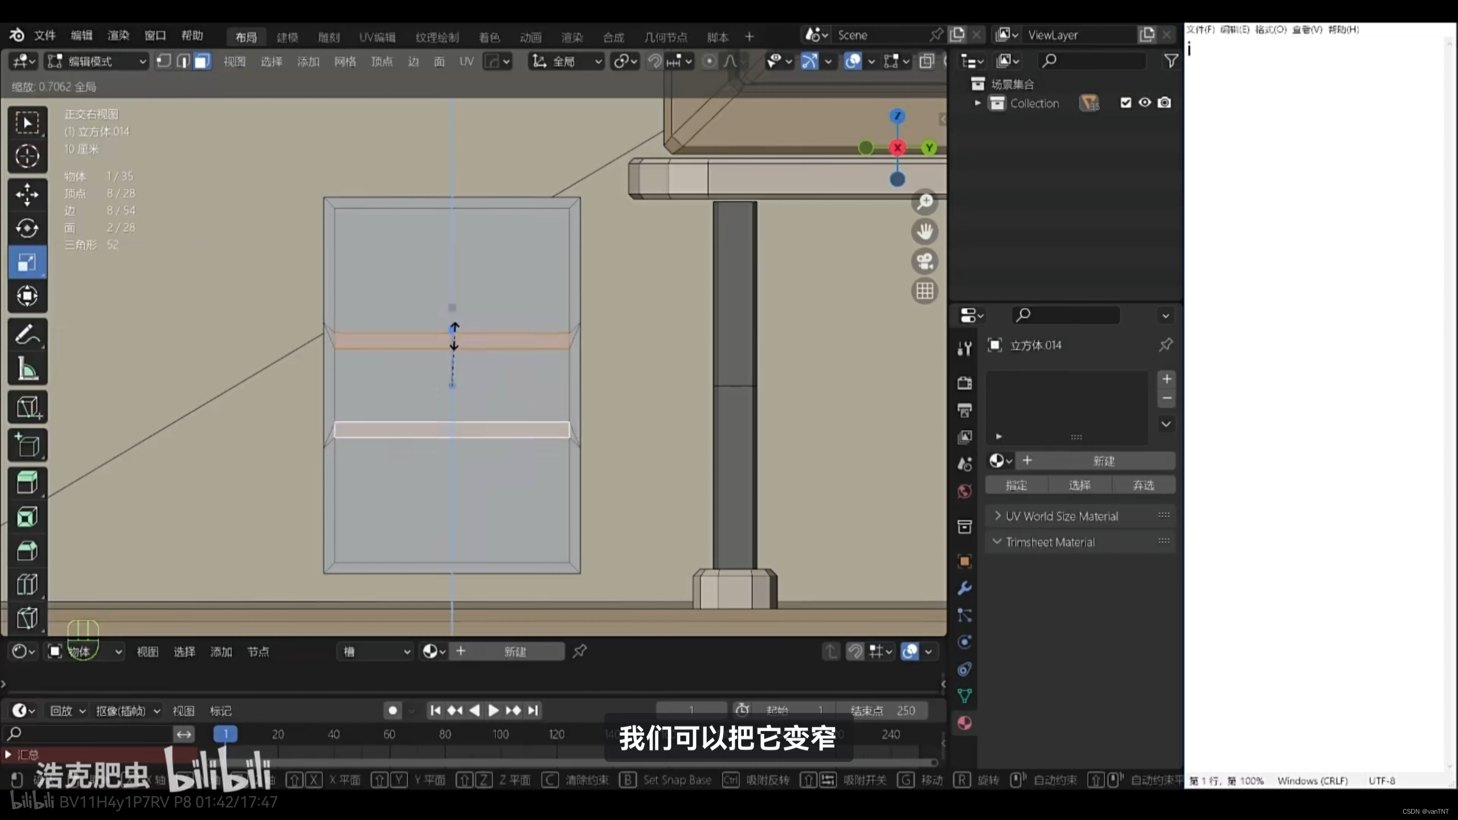The width and height of the screenshot is (1458, 820).
Task: Select the Move tool
Action: [27, 194]
